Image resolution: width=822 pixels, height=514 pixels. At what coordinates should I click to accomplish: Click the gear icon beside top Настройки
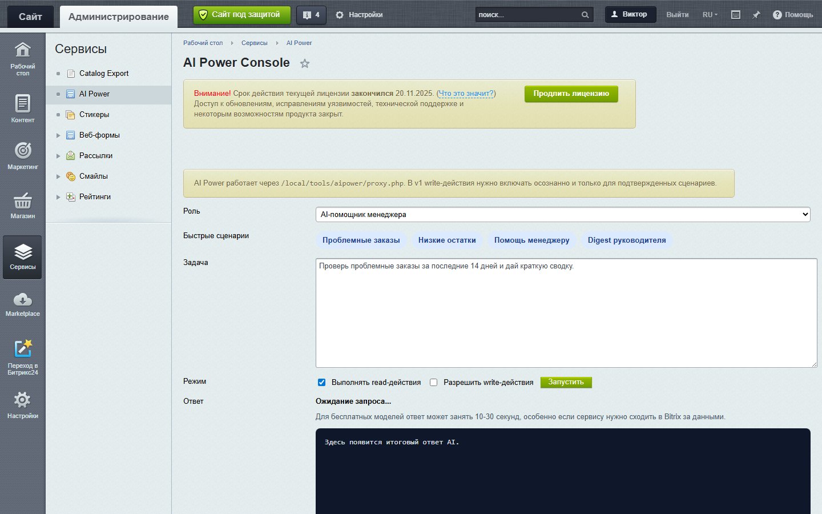click(340, 15)
